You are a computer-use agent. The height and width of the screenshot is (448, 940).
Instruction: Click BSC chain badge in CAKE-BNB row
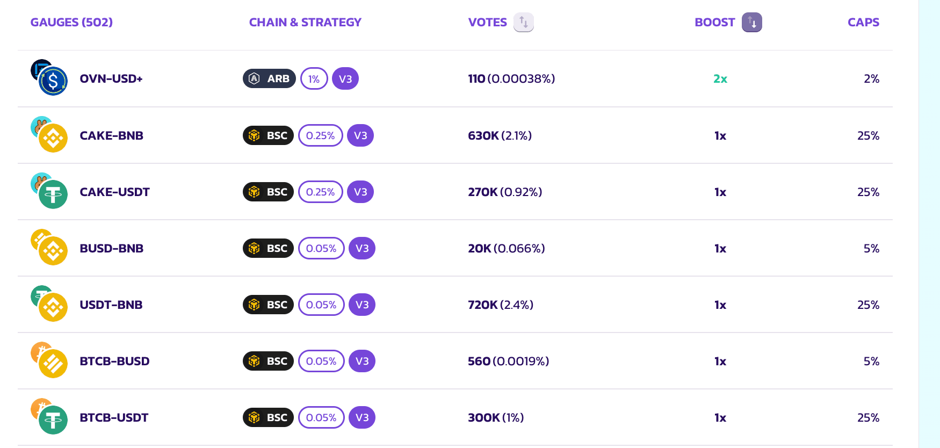[x=268, y=135]
